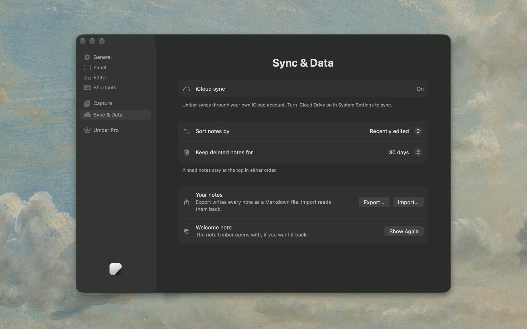Screen dimensions: 527x329
Task: Go to the Editor settings section
Action: tap(115, 78)
